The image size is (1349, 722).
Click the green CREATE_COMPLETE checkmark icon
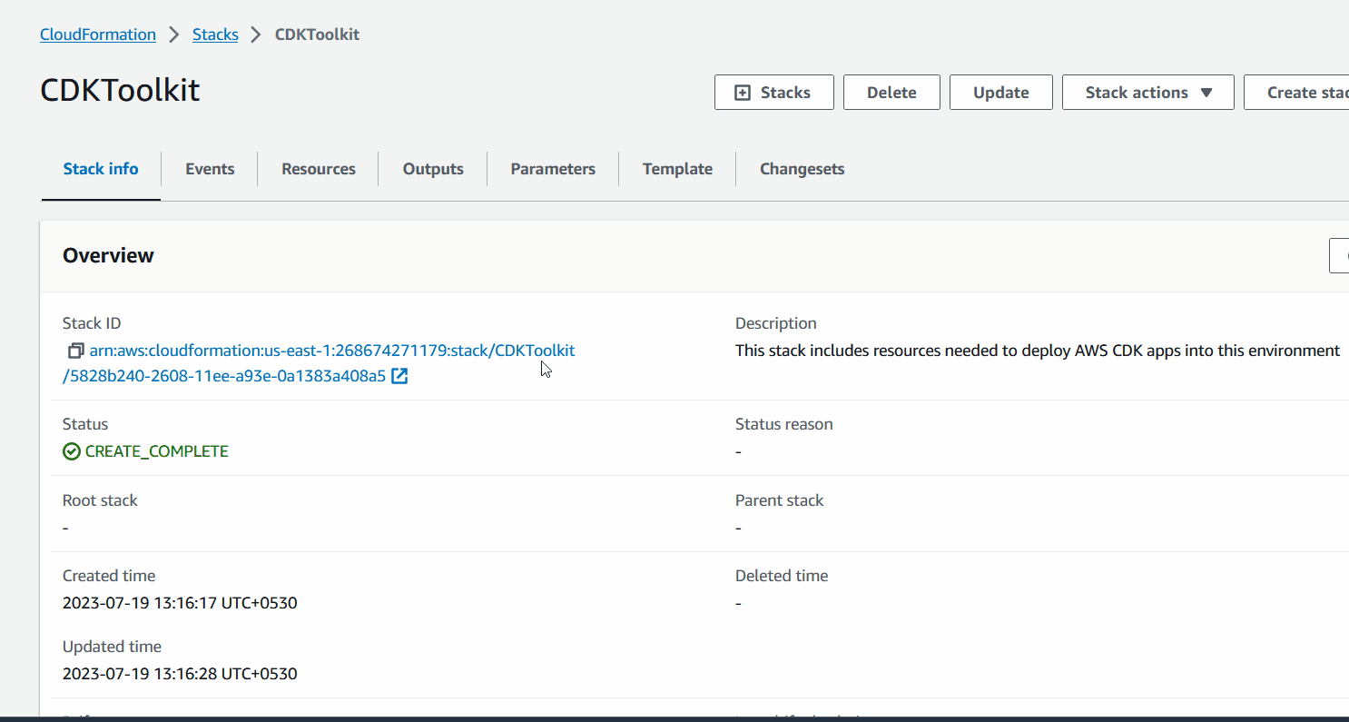pyautogui.click(x=71, y=450)
